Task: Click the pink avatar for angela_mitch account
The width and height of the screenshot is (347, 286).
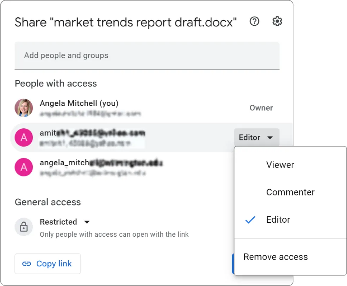Action: [x=24, y=167]
